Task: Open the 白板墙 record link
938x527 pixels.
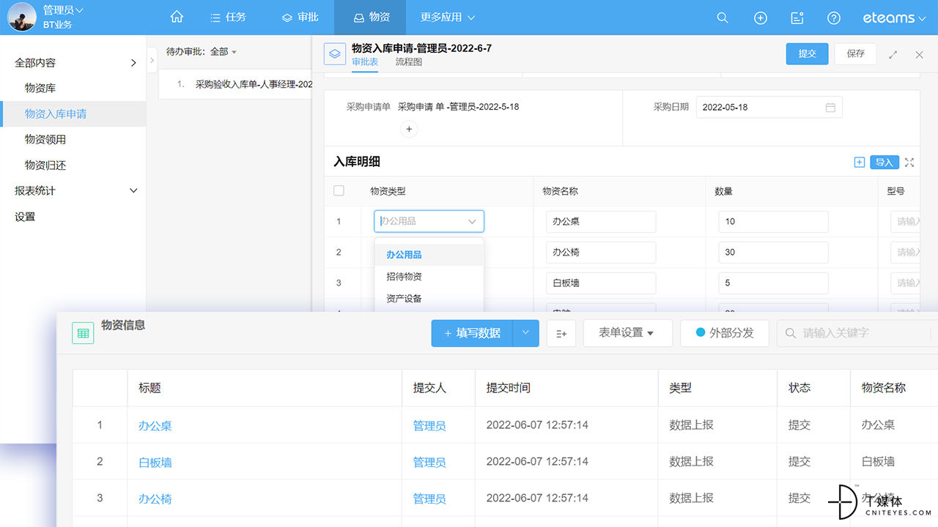Action: click(x=155, y=462)
